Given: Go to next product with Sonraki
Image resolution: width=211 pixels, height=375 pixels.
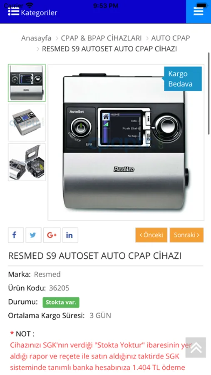Looking at the screenshot, I should [x=186, y=235].
